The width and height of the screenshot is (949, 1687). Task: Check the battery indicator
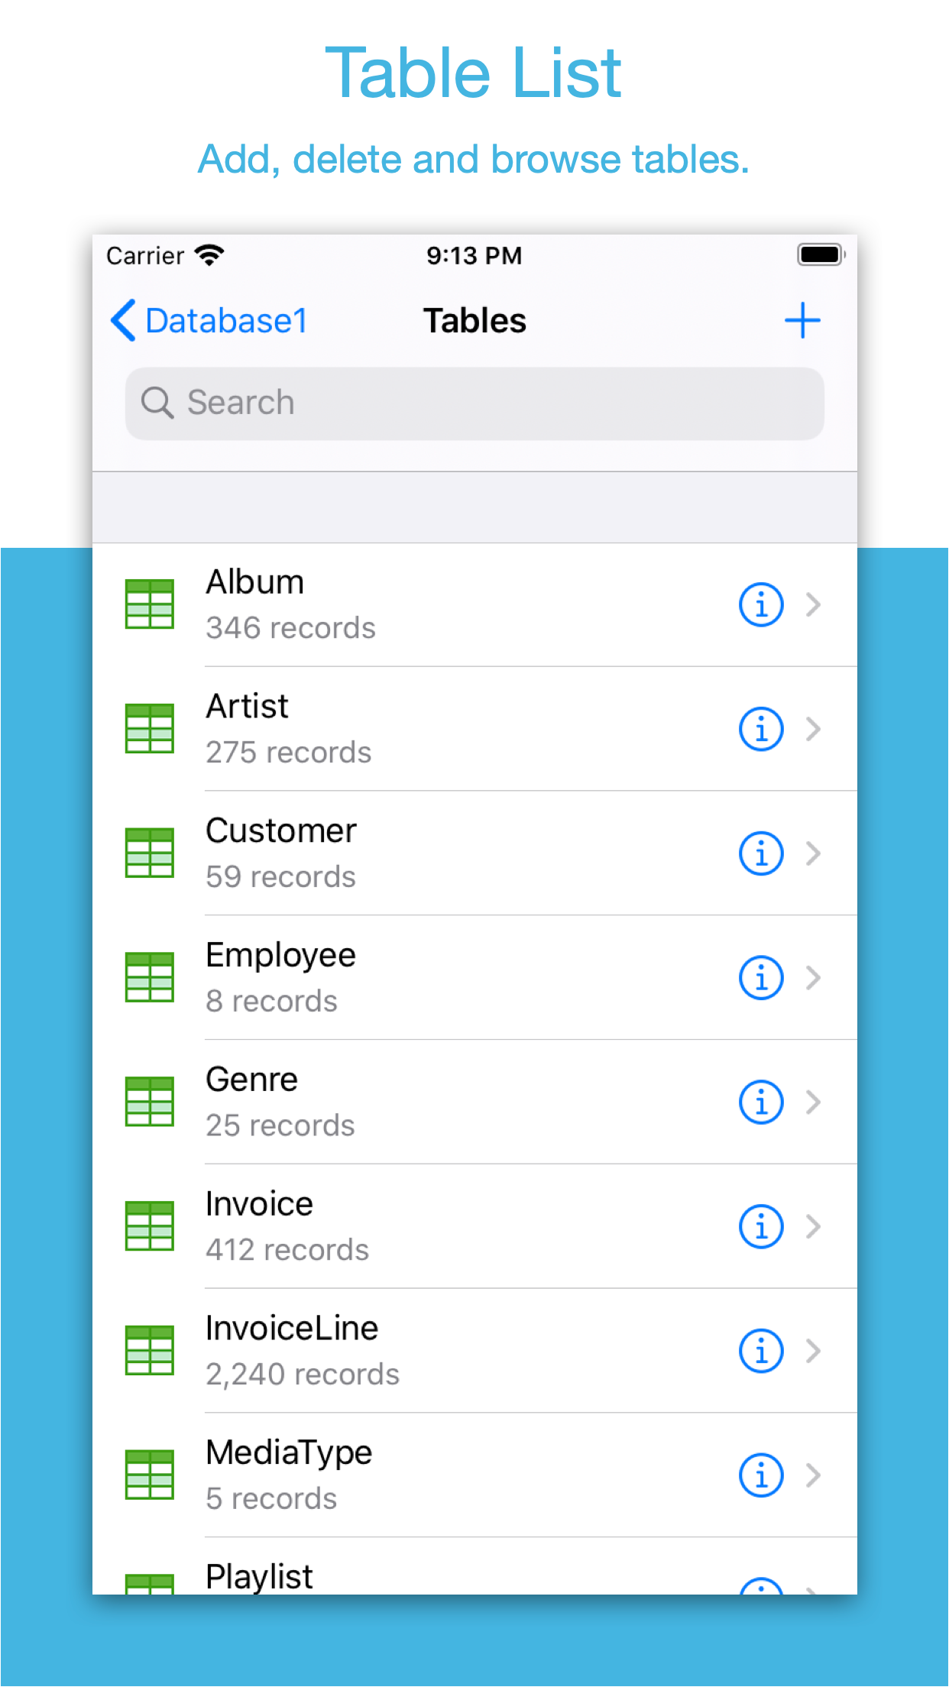[x=820, y=254]
